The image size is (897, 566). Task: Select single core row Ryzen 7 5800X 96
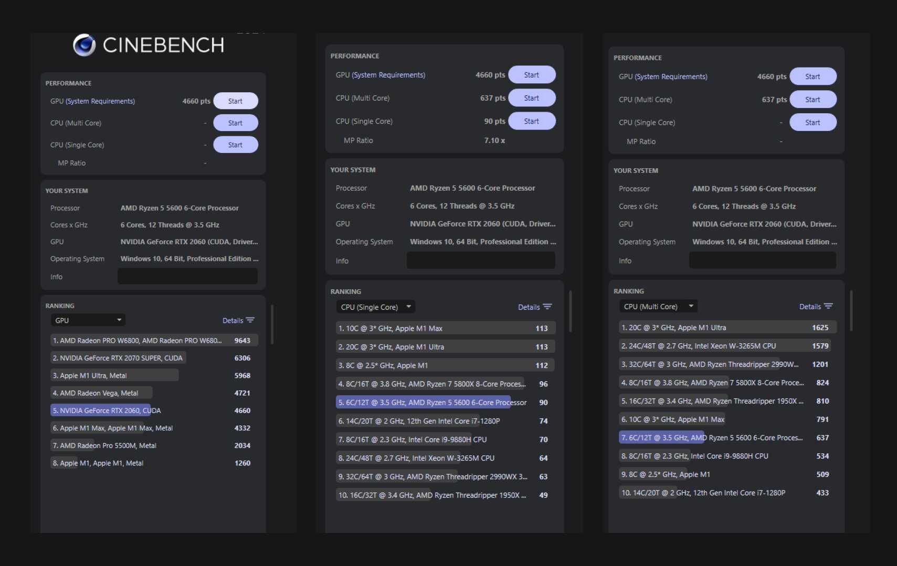tap(446, 384)
